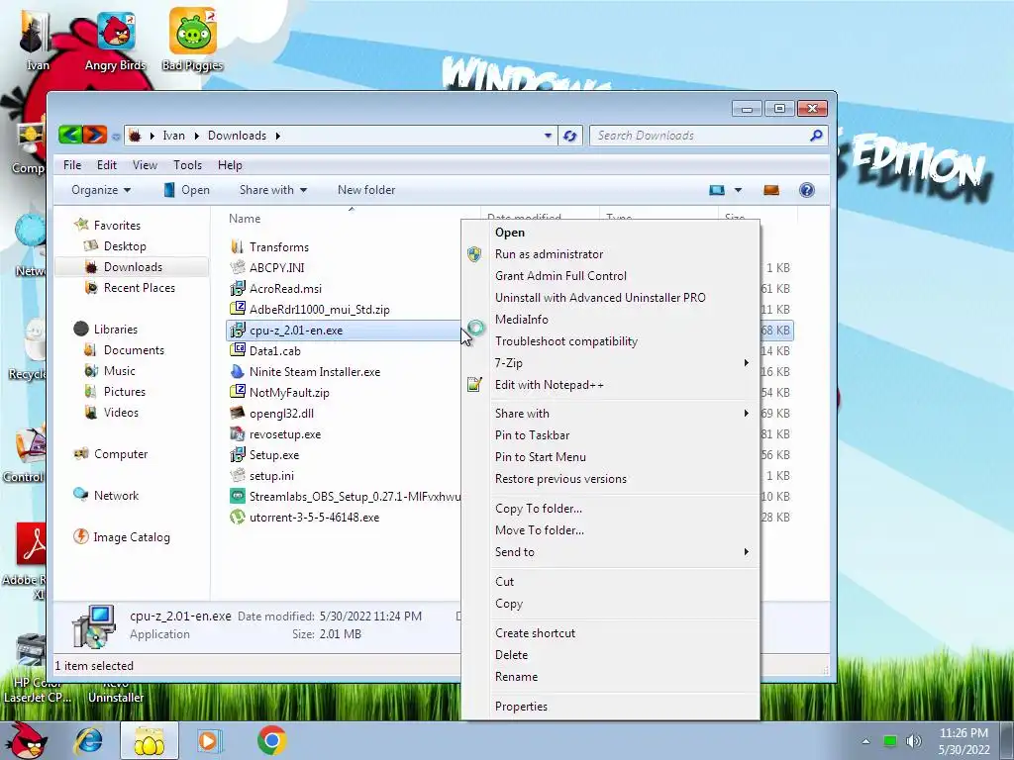This screenshot has height=760, width=1014.
Task: Click the Image Catalog sidebar icon
Action: point(81,536)
